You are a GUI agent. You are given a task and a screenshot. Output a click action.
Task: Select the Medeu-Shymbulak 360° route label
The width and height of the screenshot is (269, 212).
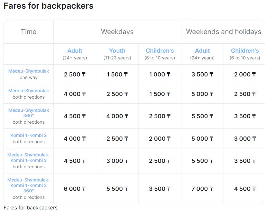[29, 113]
